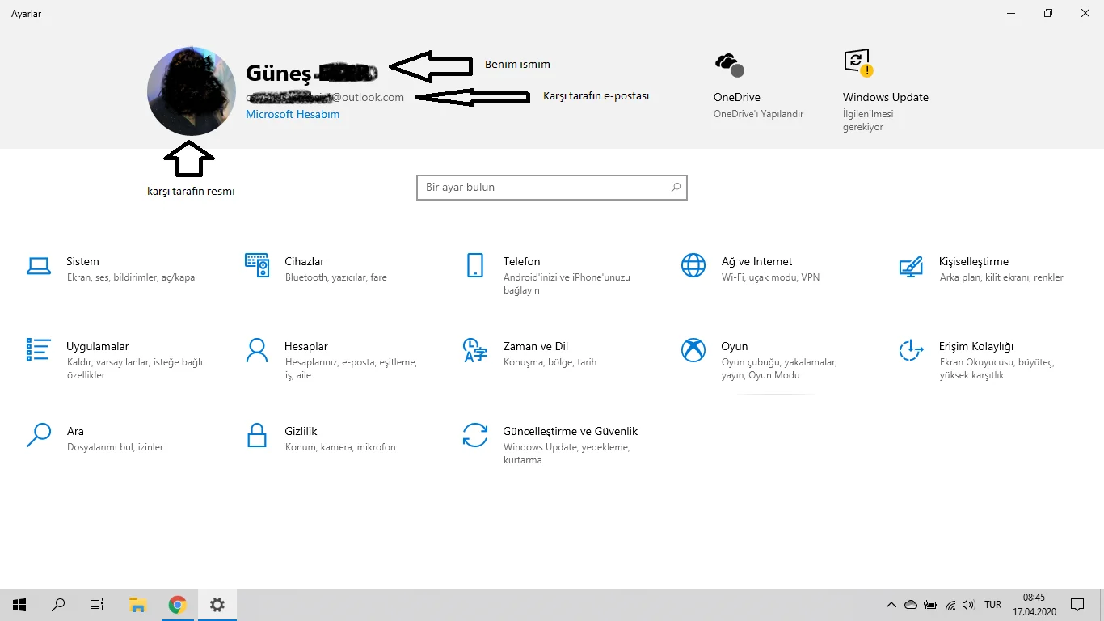Open the Oyun gaming settings
The width and height of the screenshot is (1104, 621).
760,360
